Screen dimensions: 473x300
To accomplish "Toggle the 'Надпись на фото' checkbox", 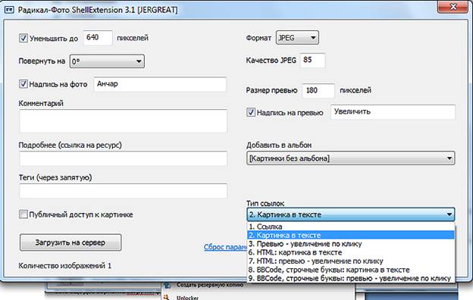I will [23, 84].
